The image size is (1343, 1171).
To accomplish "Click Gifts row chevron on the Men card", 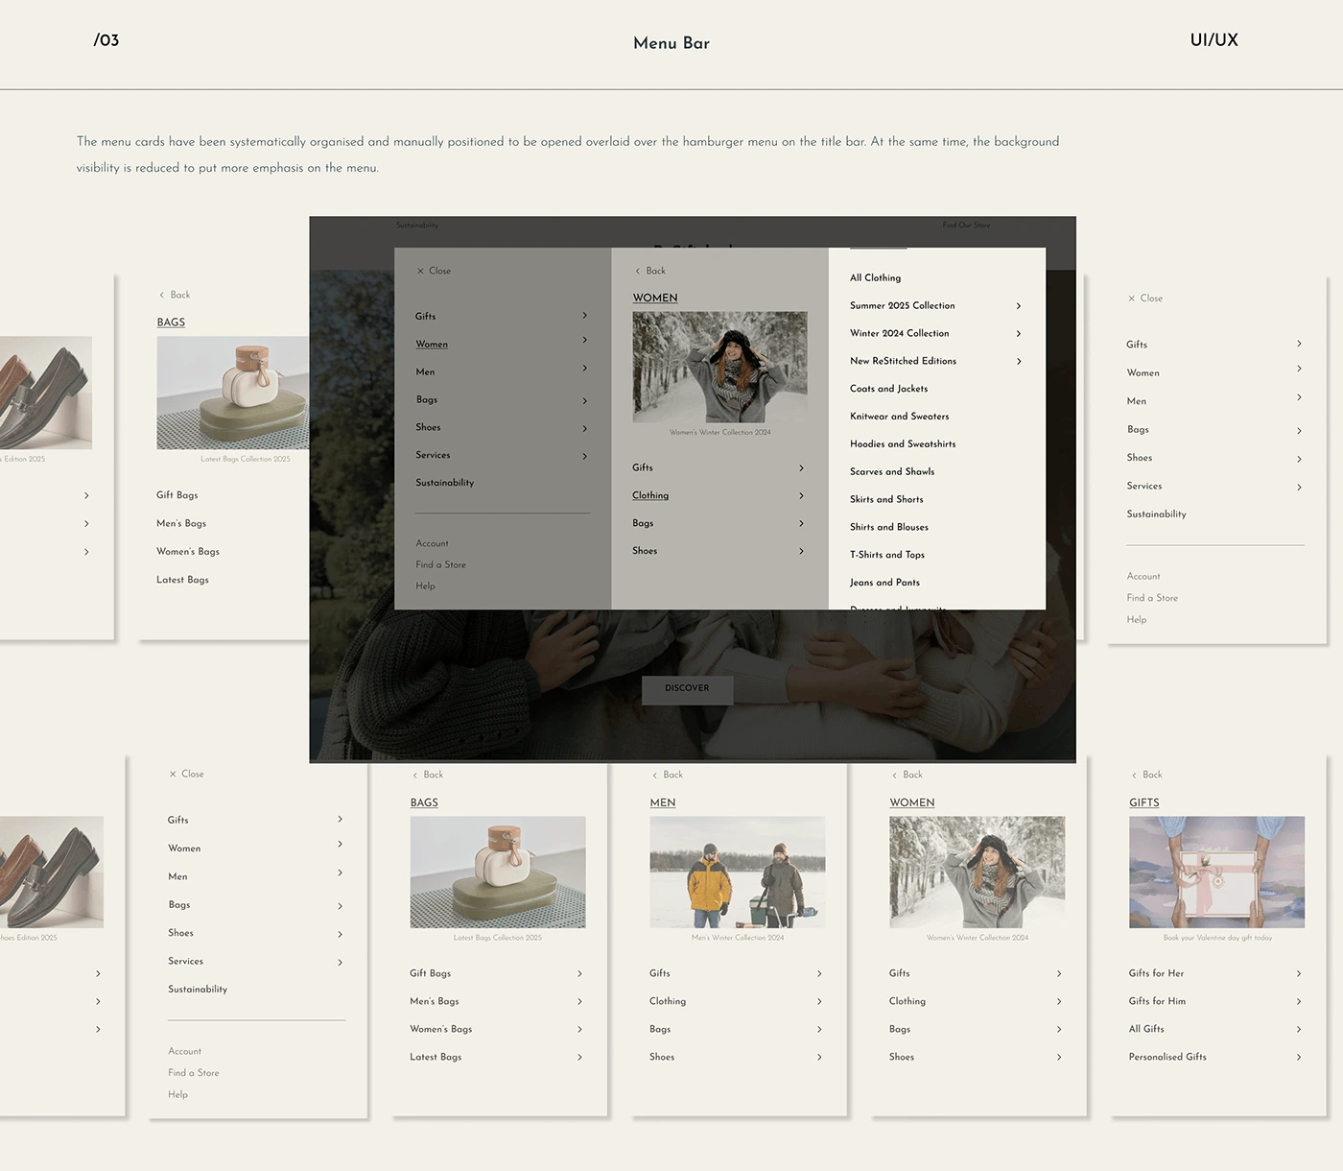I will click(x=819, y=974).
